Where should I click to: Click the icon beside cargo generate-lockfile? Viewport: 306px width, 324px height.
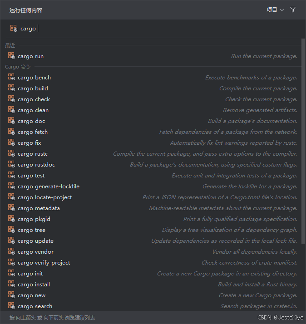click(x=11, y=186)
